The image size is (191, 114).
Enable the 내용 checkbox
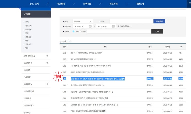[x=80, y=31]
